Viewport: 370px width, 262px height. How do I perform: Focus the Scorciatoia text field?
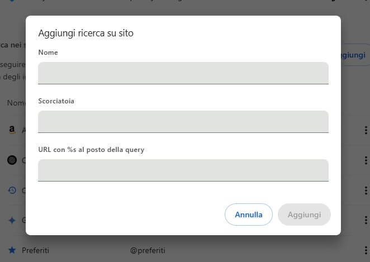point(183,121)
